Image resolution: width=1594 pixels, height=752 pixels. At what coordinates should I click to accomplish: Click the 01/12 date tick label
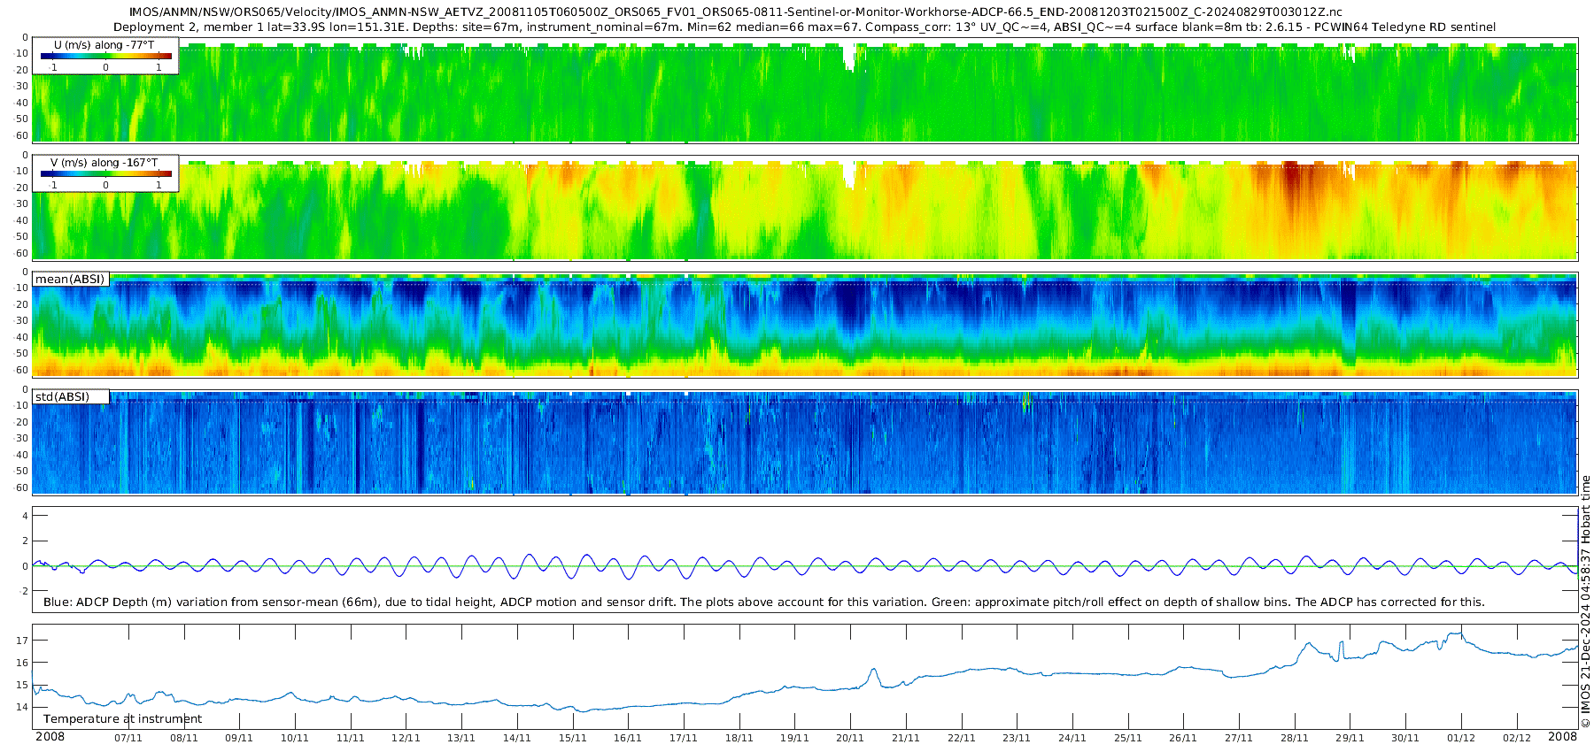click(x=1460, y=738)
